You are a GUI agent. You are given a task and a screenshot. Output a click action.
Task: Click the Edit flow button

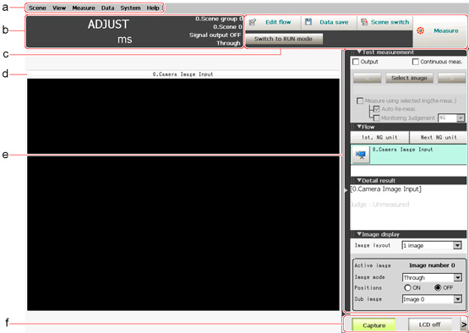pos(273,23)
